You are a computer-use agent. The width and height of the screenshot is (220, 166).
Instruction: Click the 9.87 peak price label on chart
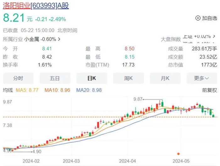138,99
